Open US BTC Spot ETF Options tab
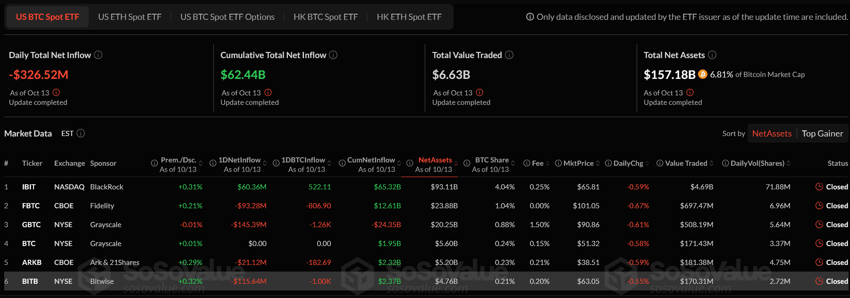850x298 pixels. point(227,17)
